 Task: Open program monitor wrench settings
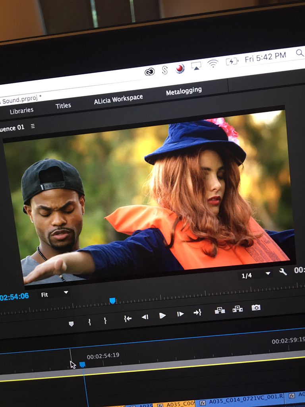click(283, 271)
